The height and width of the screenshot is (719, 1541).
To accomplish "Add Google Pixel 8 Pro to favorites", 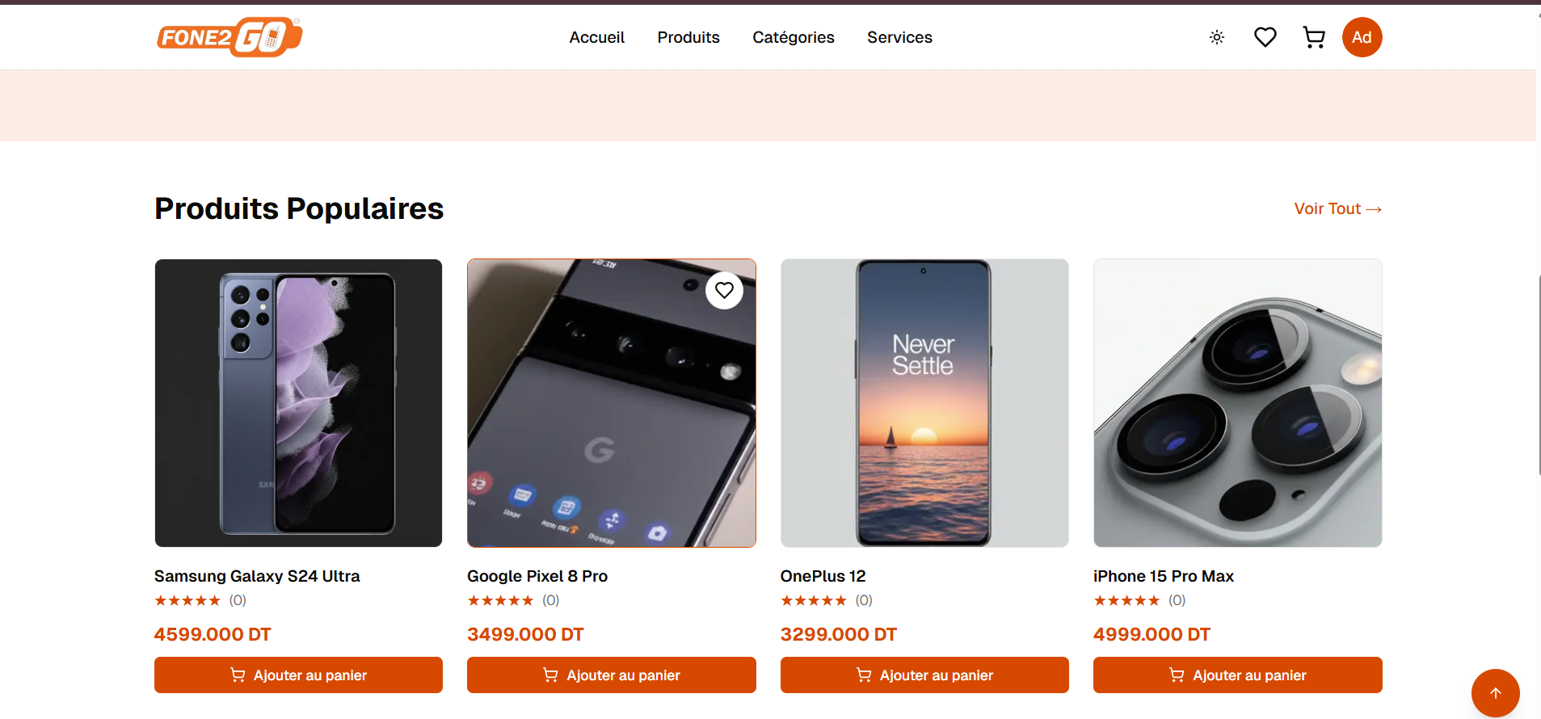I will 724,290.
